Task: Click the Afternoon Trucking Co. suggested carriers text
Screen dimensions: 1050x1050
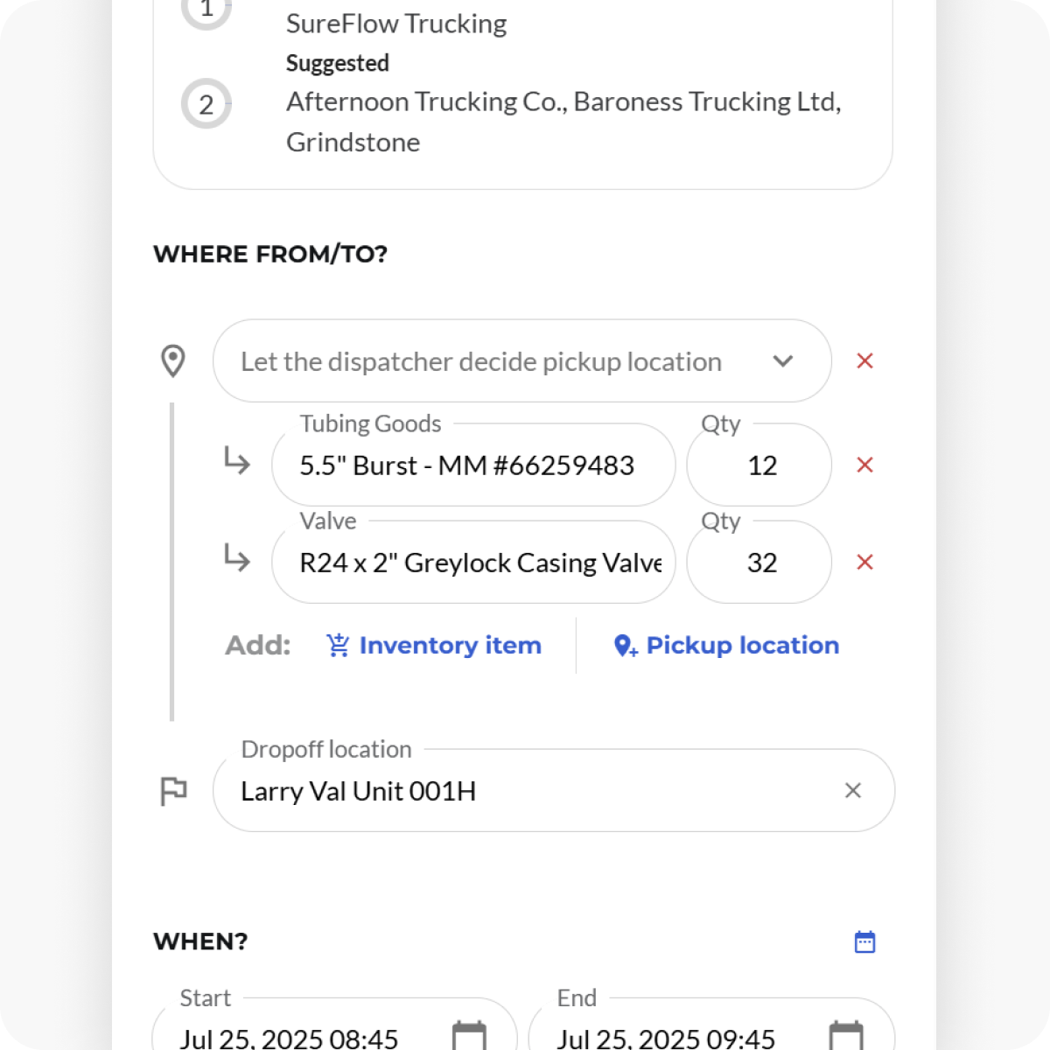Action: tap(563, 122)
